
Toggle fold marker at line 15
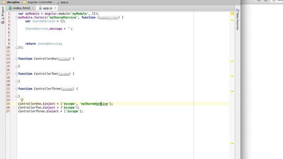(17, 66)
